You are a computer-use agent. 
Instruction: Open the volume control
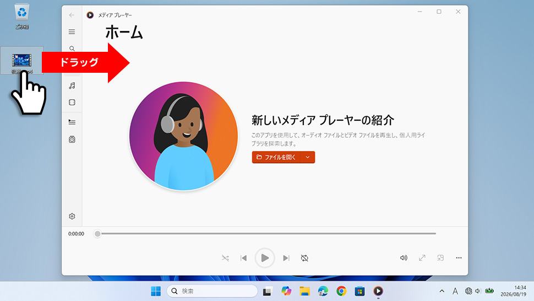coord(404,257)
